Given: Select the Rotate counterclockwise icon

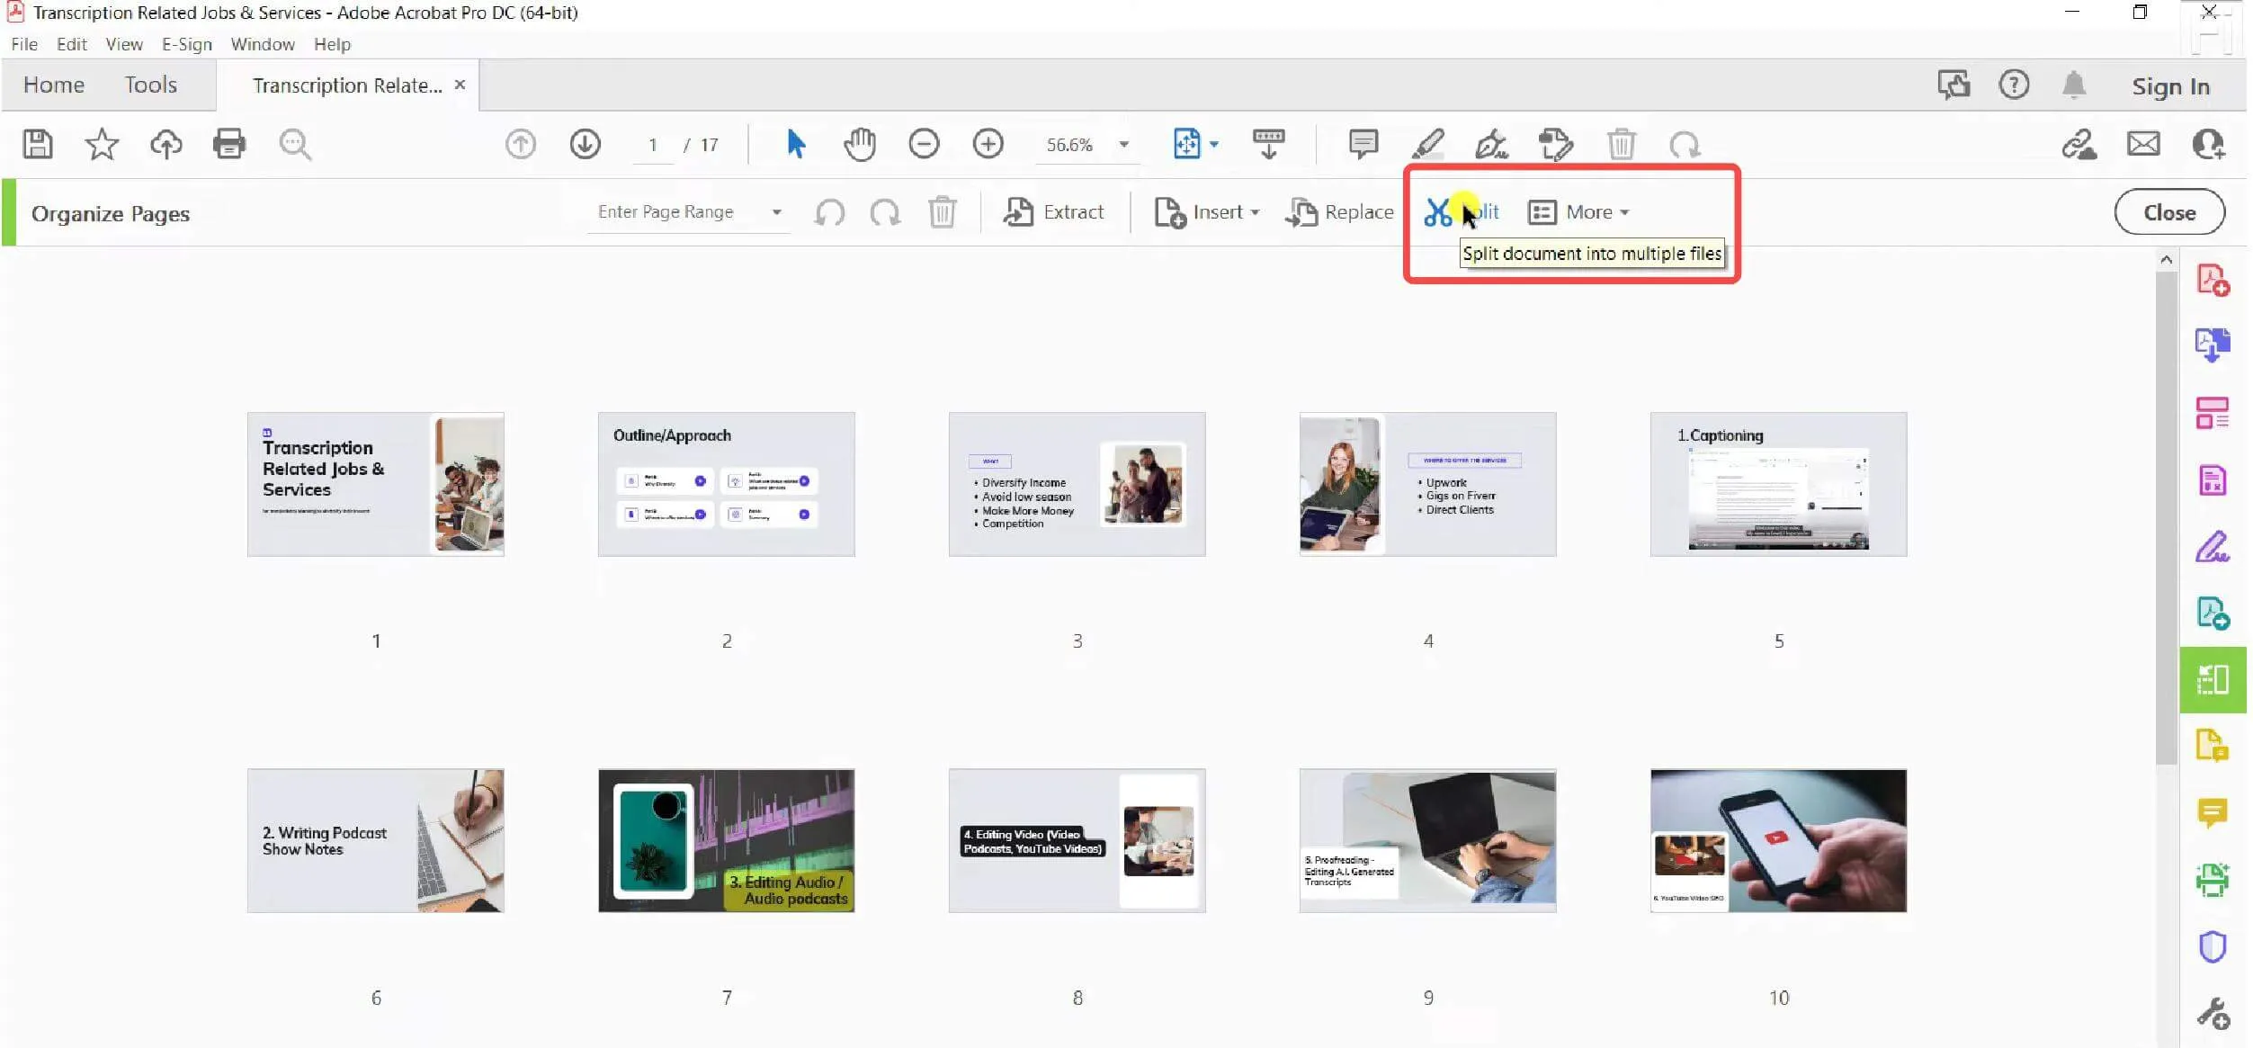Looking at the screenshot, I should click(x=829, y=213).
